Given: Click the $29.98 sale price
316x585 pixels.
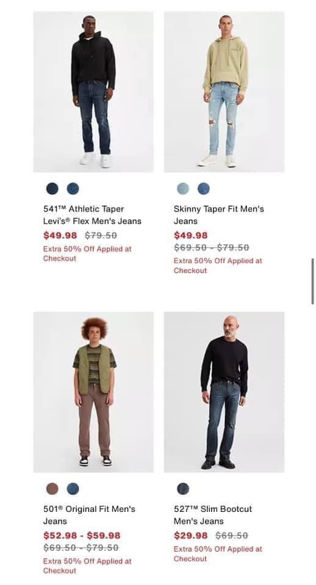Looking at the screenshot, I should [x=191, y=536].
